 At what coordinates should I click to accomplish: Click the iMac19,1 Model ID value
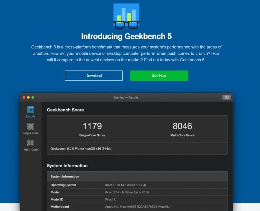(x=111, y=199)
